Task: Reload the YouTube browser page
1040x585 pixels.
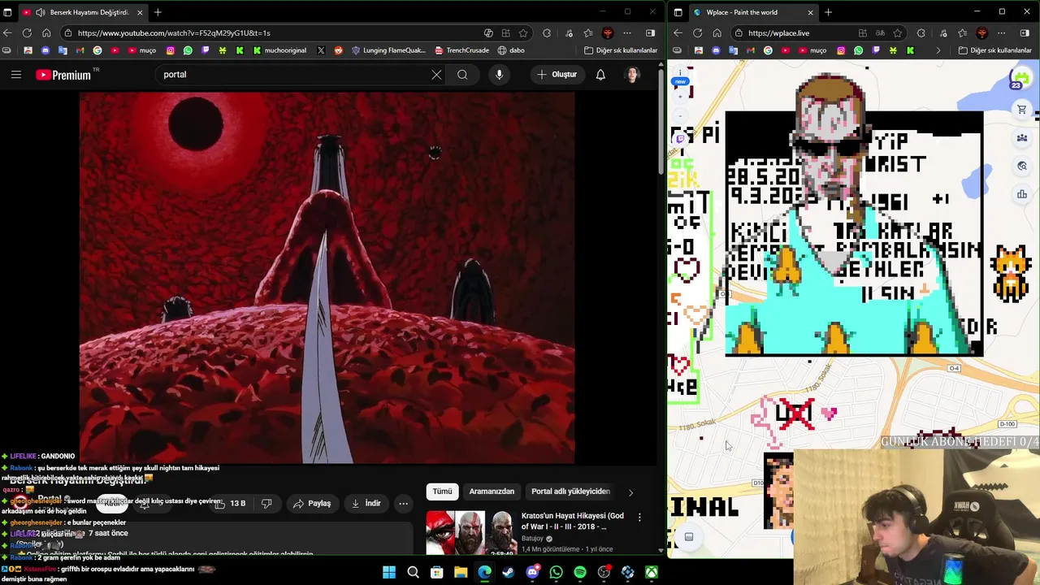Action: click(27, 33)
